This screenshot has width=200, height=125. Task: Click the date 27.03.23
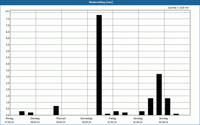(9, 122)
